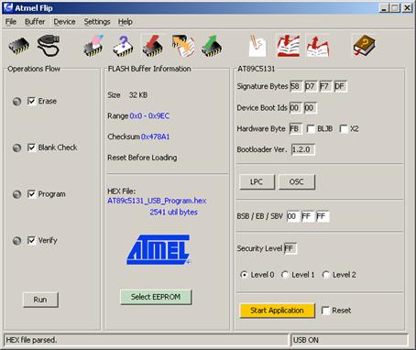Screen dimensions: 416x350
Task: Click the Help book icon in toolbar
Action: coord(364,46)
